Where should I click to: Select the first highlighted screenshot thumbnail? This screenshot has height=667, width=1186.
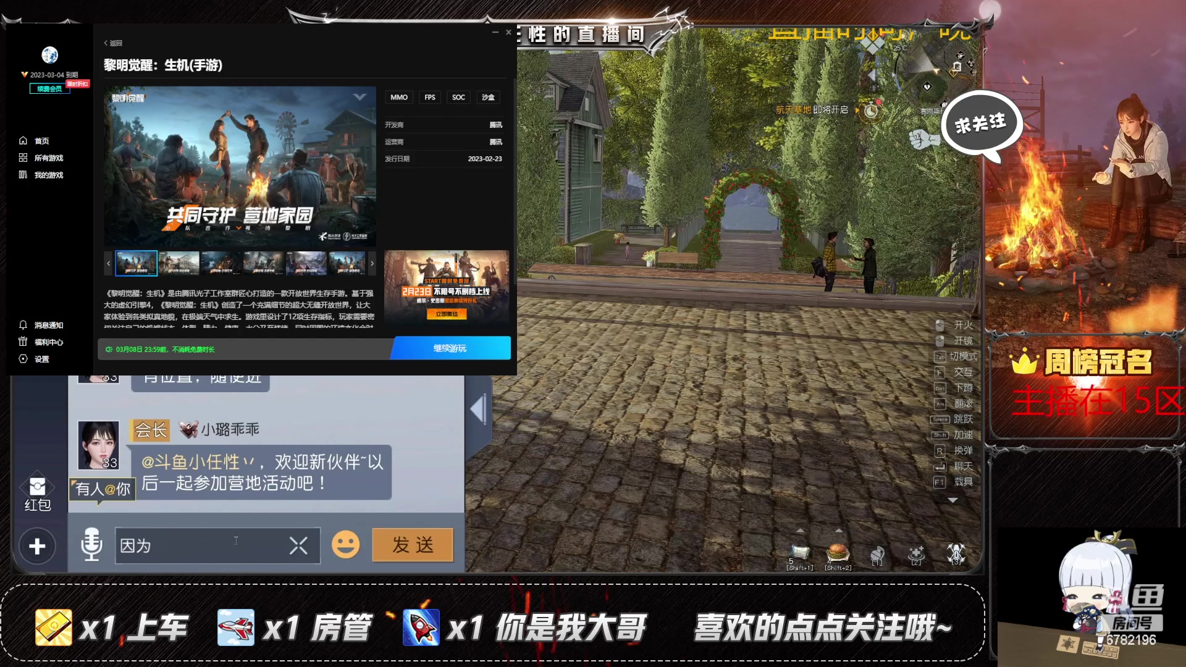(x=137, y=263)
